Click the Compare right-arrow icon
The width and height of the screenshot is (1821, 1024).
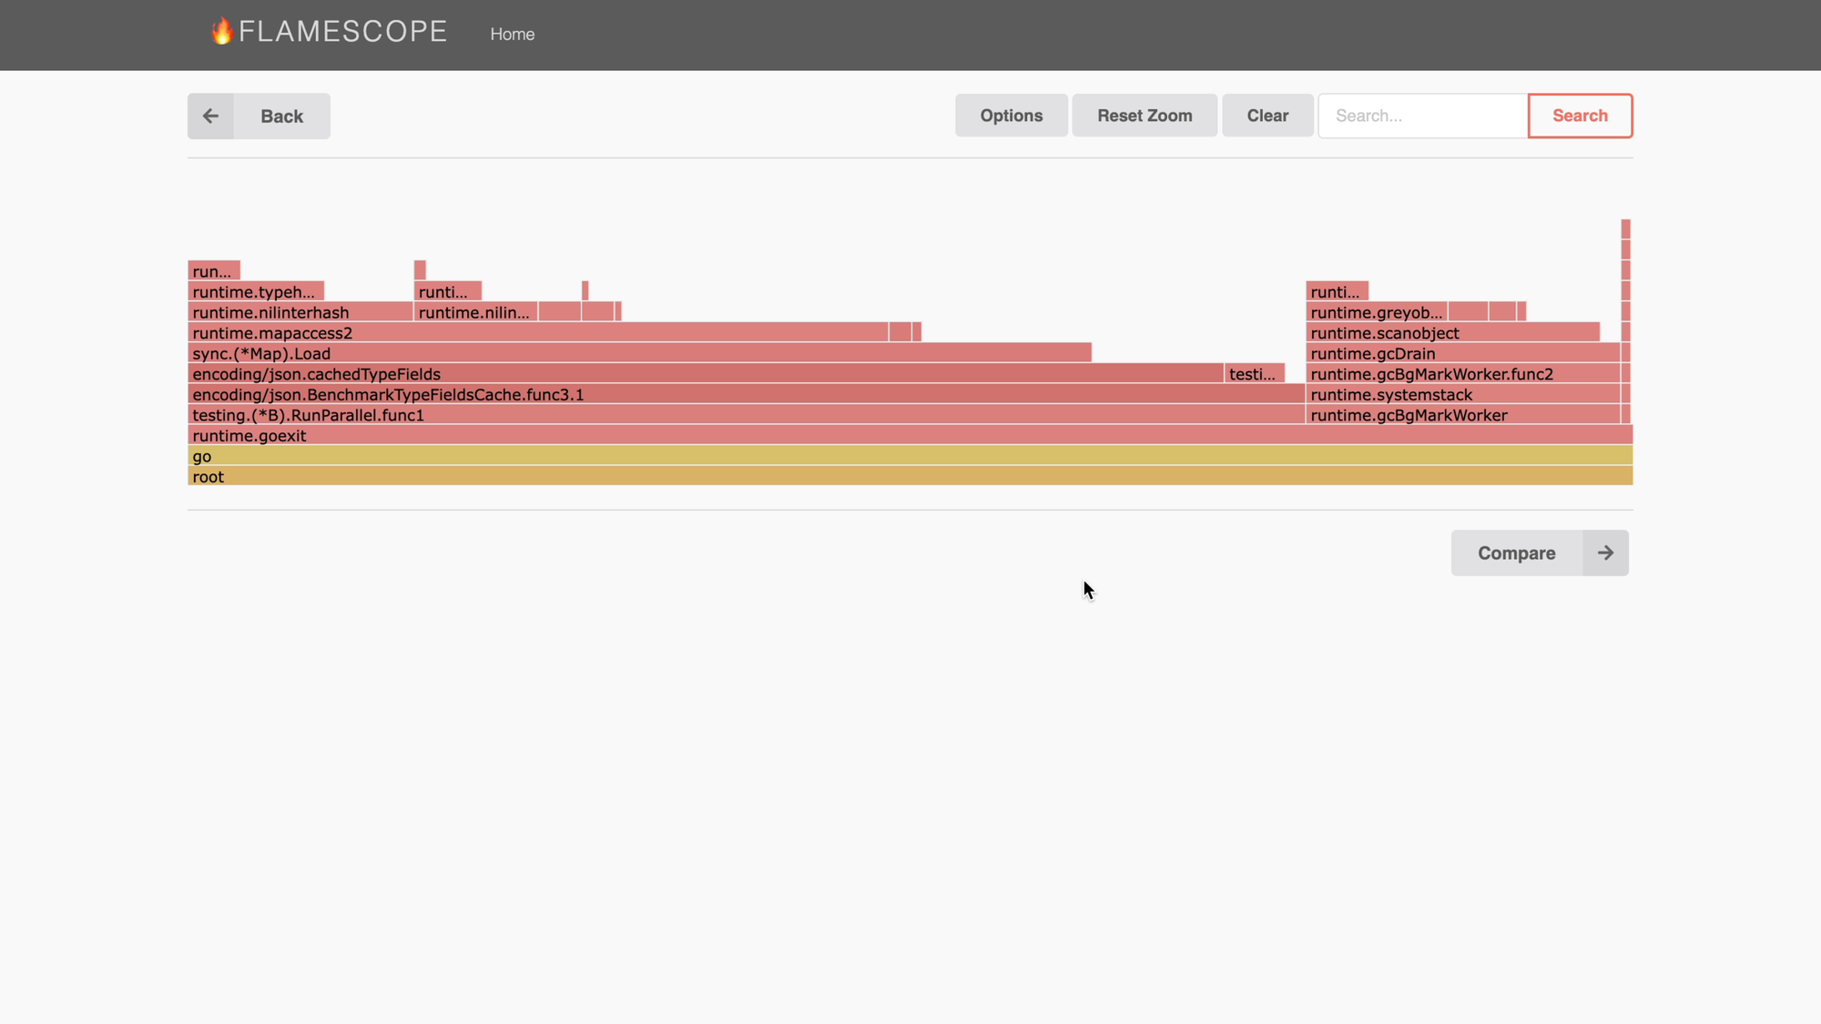(1605, 553)
